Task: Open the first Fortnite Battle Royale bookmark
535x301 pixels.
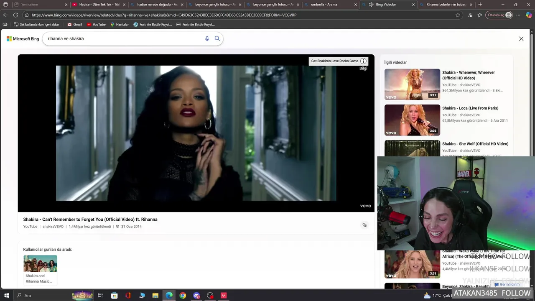Action: (x=153, y=24)
